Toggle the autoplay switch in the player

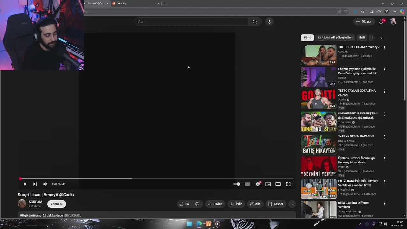click(x=237, y=184)
